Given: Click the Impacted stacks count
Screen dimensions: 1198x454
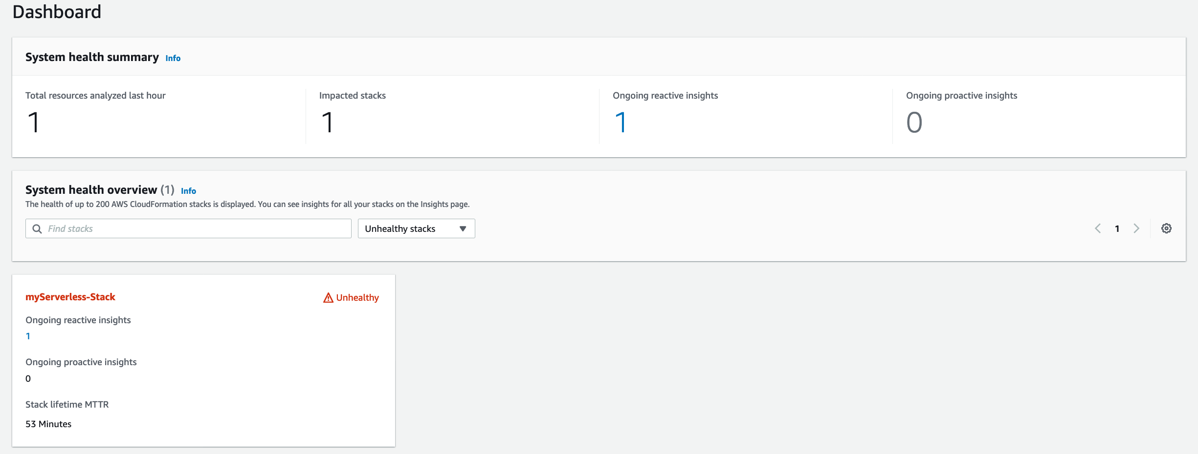Looking at the screenshot, I should pos(327,122).
